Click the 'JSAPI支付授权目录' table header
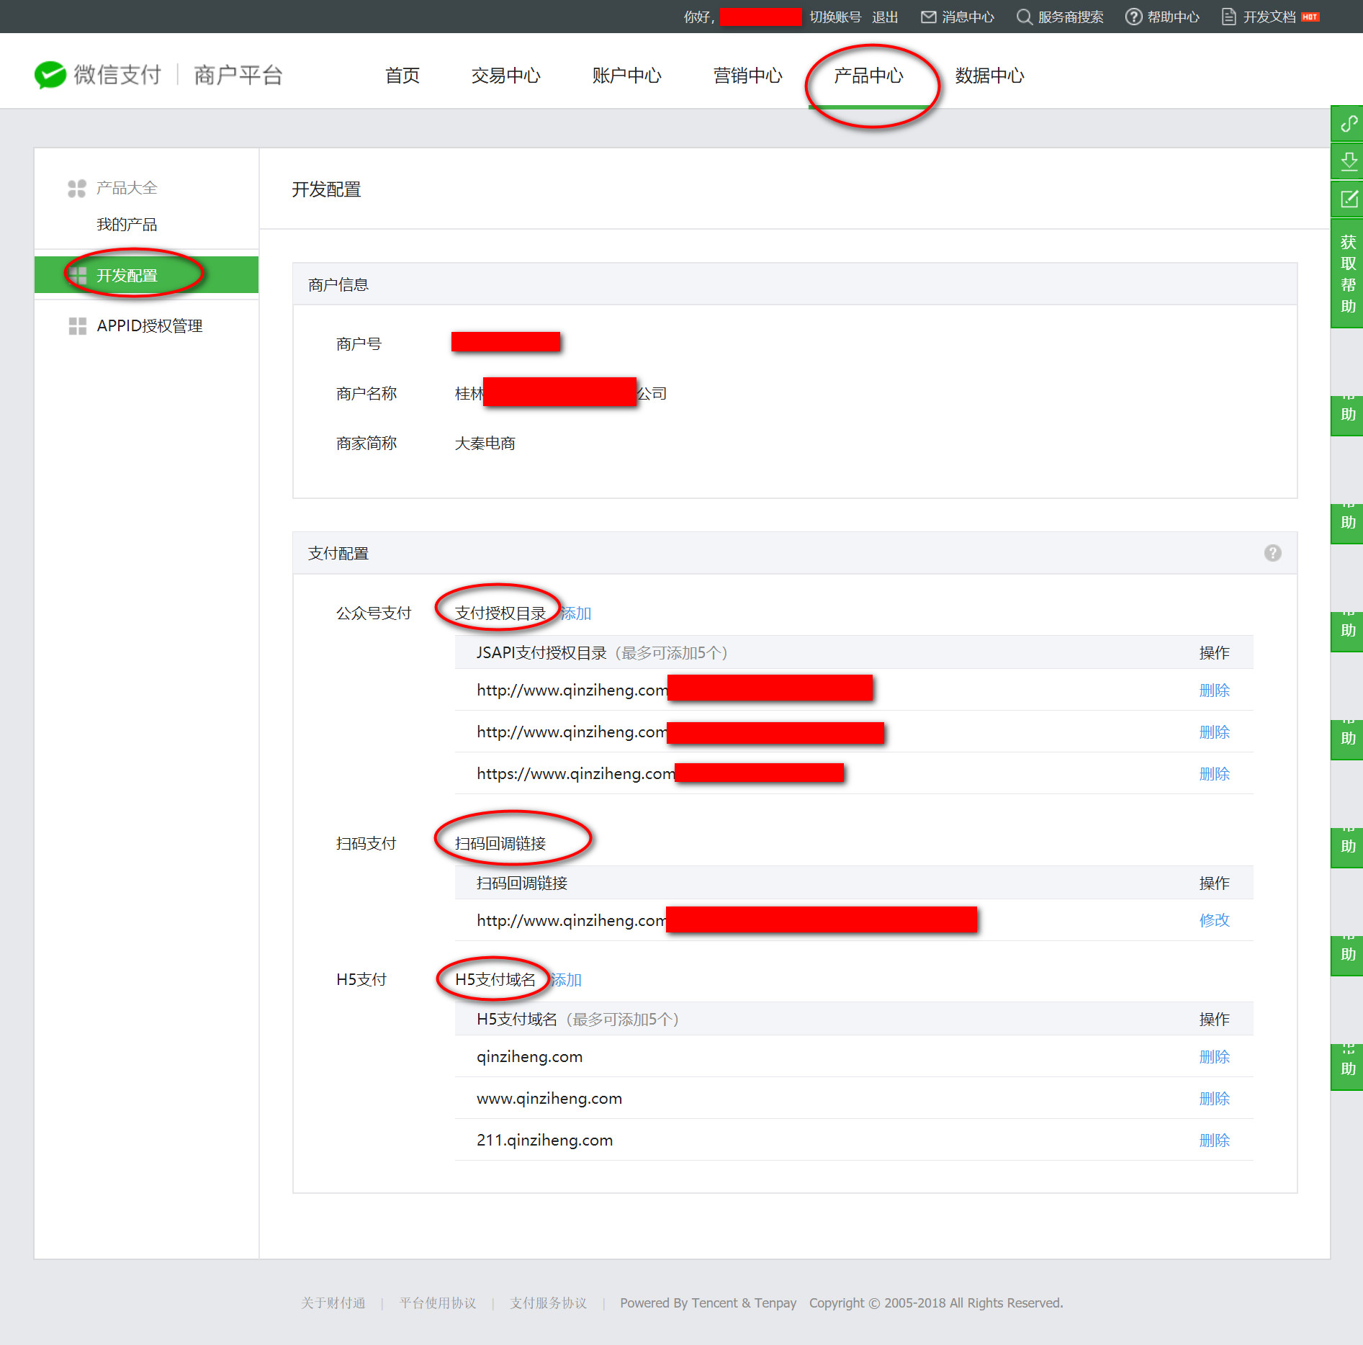The width and height of the screenshot is (1363, 1345). pos(854,652)
